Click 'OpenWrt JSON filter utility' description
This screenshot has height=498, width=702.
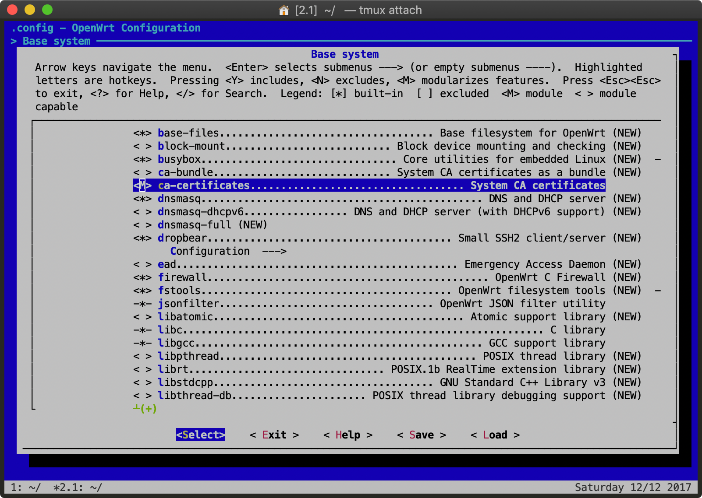523,304
